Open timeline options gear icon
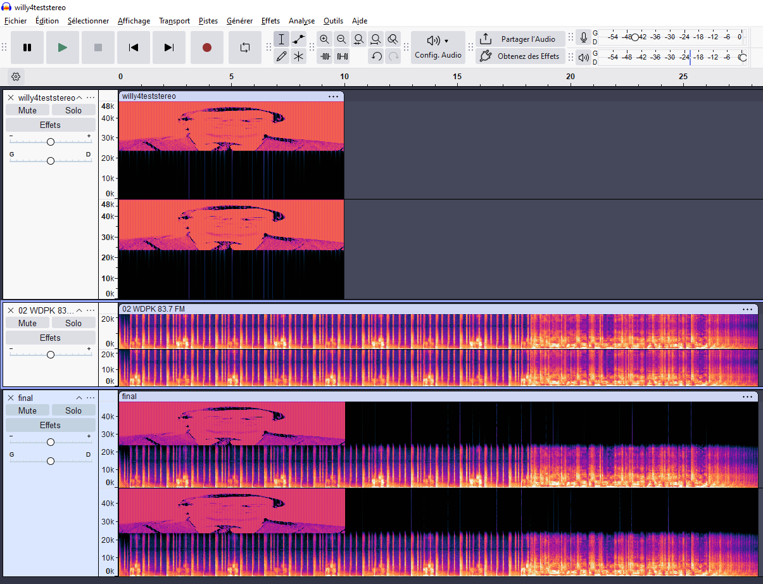 [x=16, y=77]
